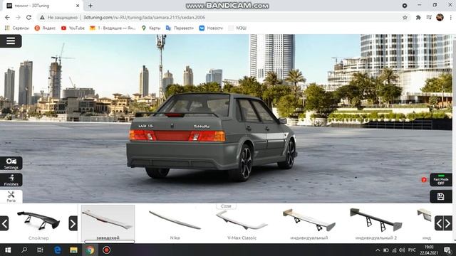This screenshot has height=256, width=456.
Task: Open the Карты bookmark
Action: click(151, 28)
